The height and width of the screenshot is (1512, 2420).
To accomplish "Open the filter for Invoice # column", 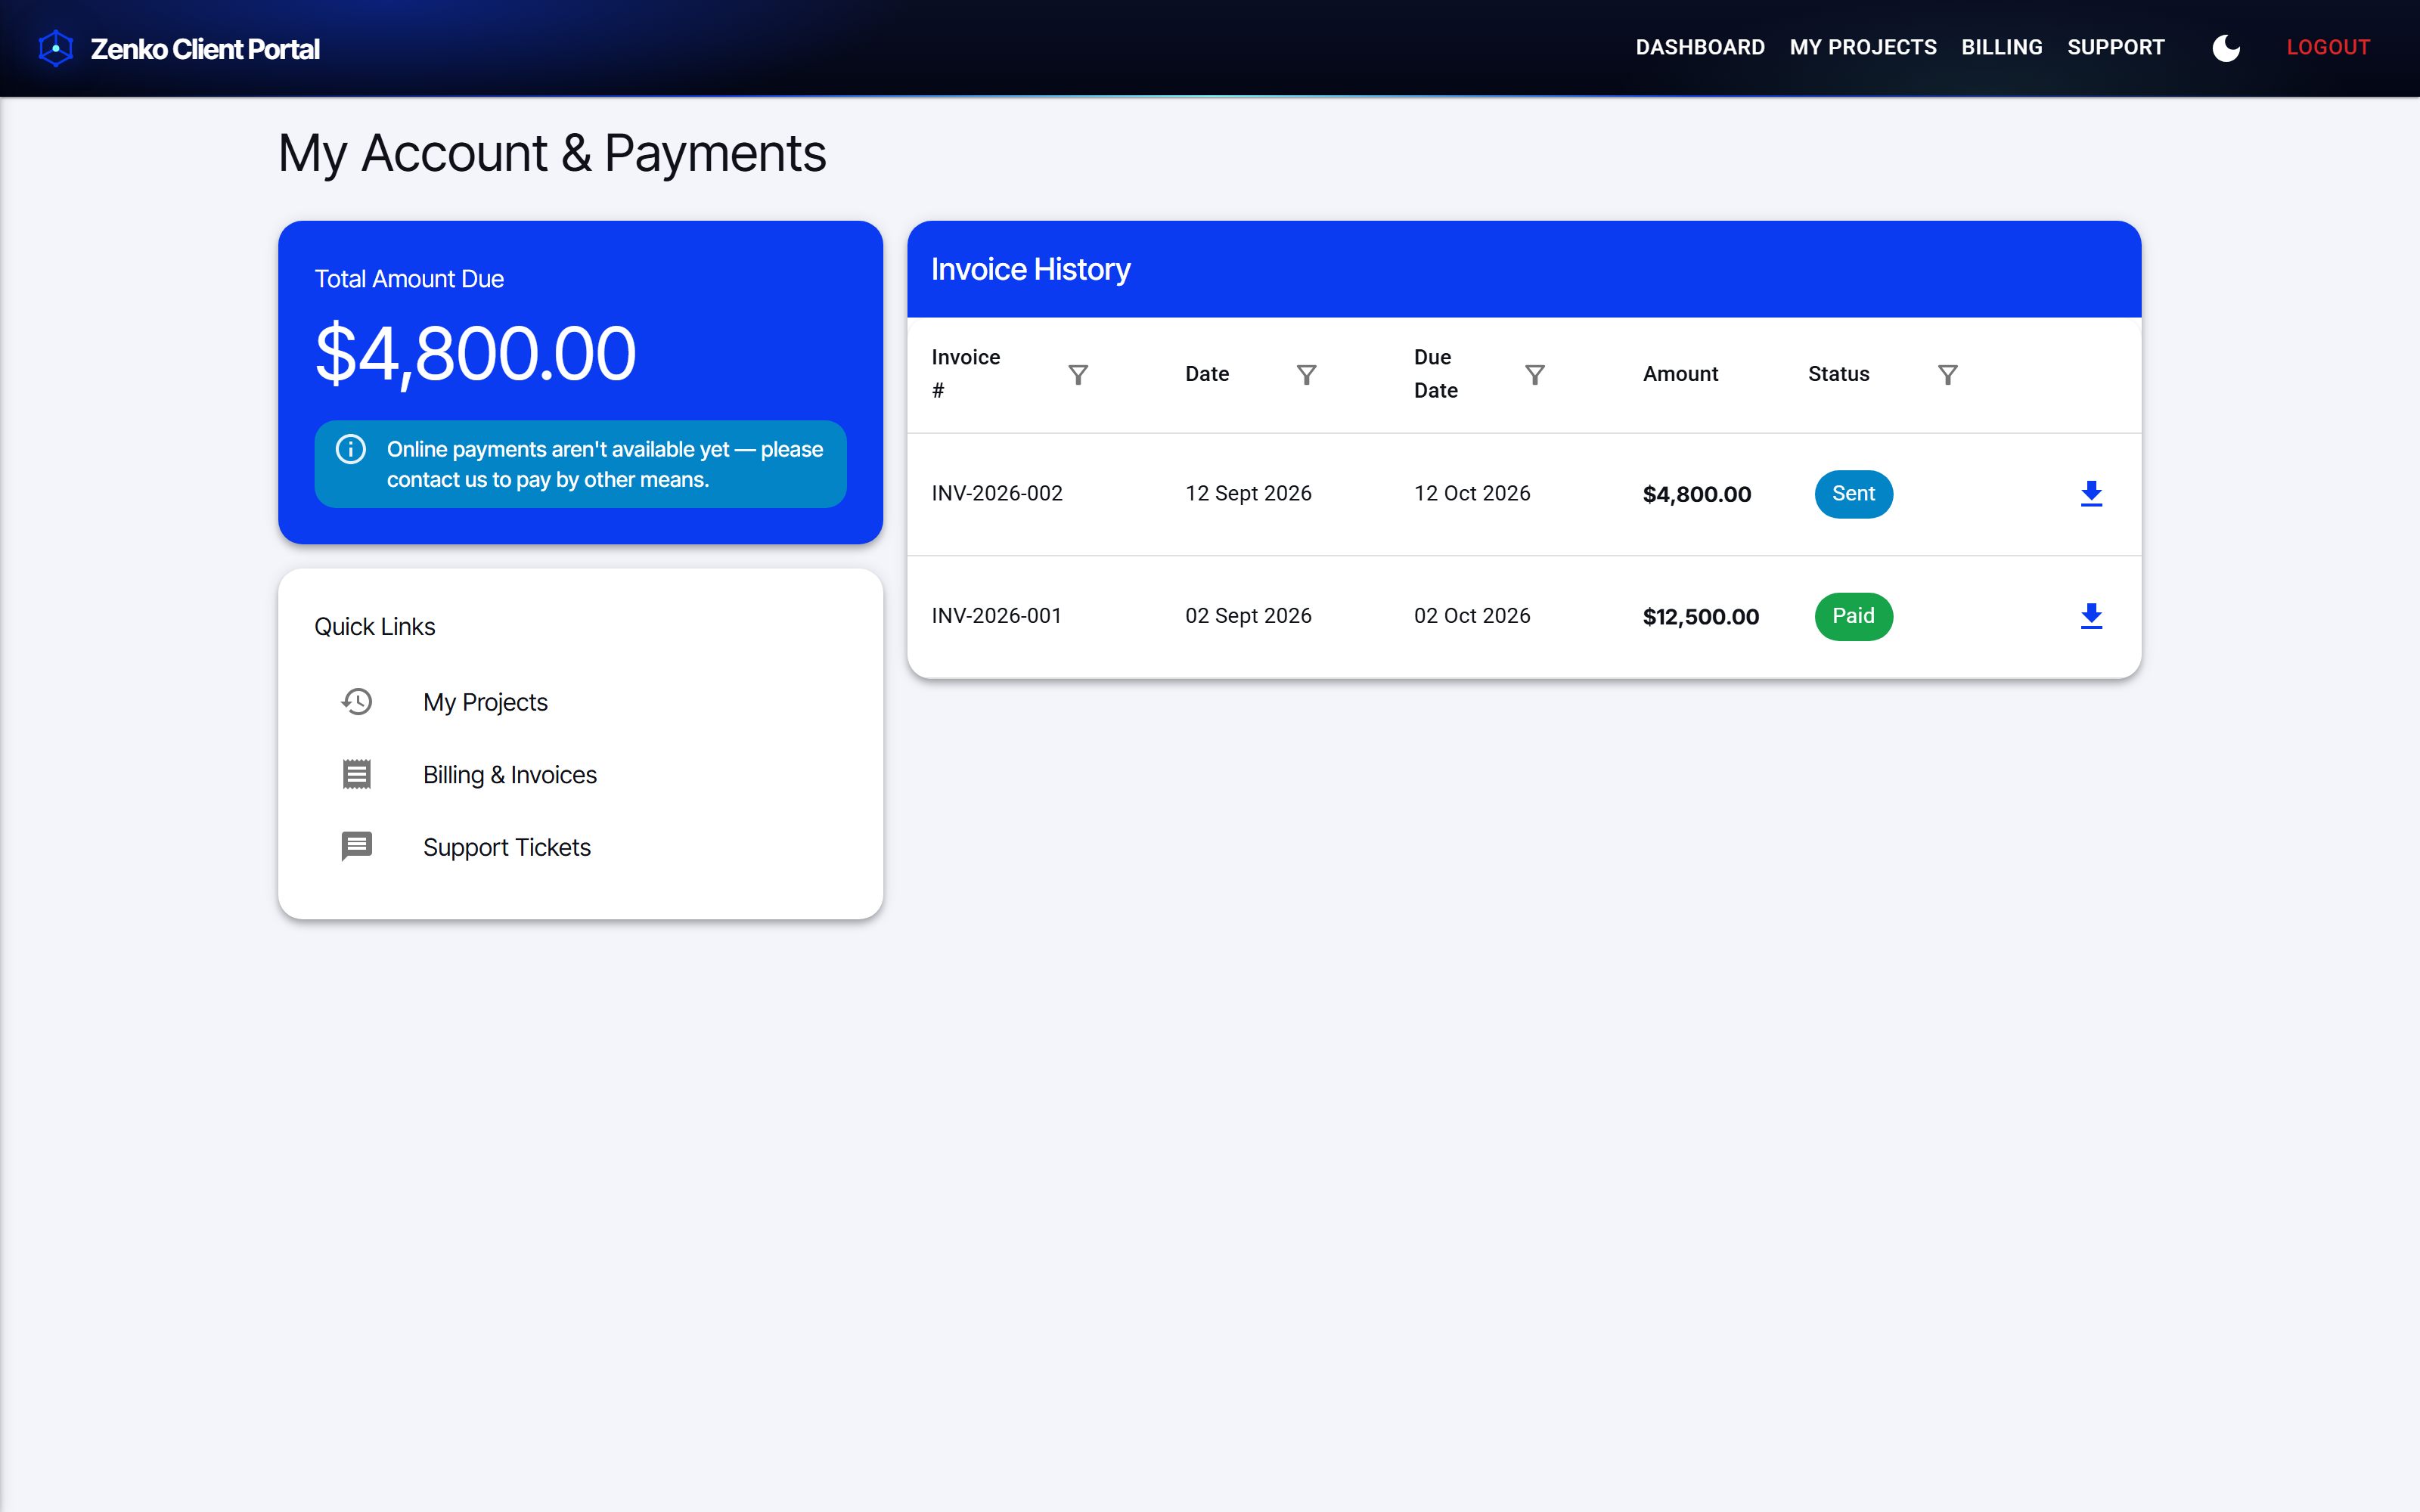I will coord(1078,374).
